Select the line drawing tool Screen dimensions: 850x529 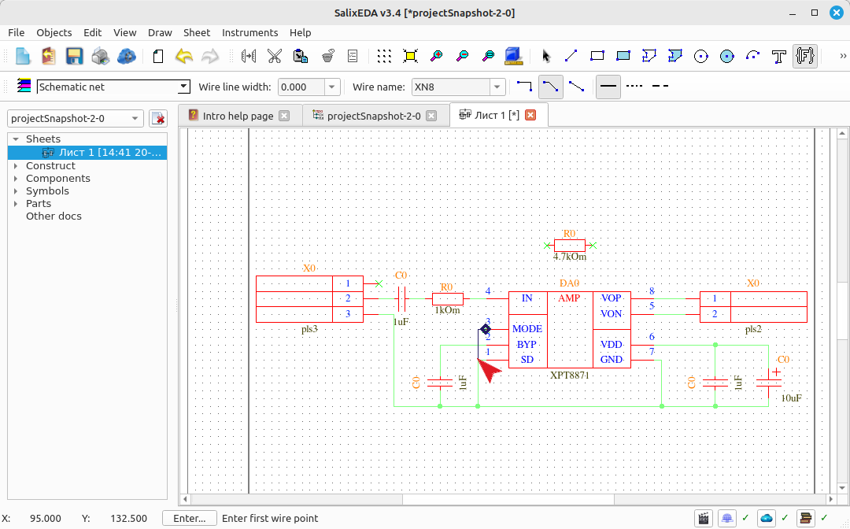pyautogui.click(x=571, y=56)
